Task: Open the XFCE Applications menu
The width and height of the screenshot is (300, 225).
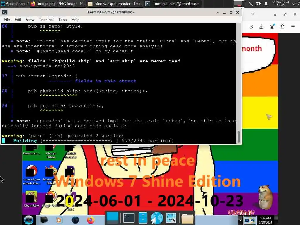Action: (x=15, y=4)
